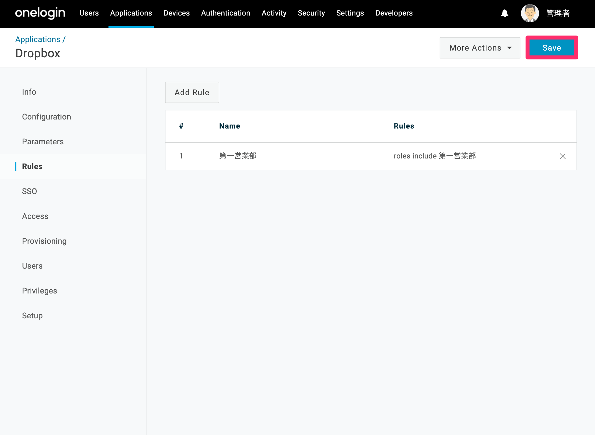Click the Add Rule button

pyautogui.click(x=192, y=92)
